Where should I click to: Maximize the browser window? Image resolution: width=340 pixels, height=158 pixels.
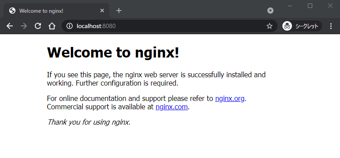click(x=310, y=6)
